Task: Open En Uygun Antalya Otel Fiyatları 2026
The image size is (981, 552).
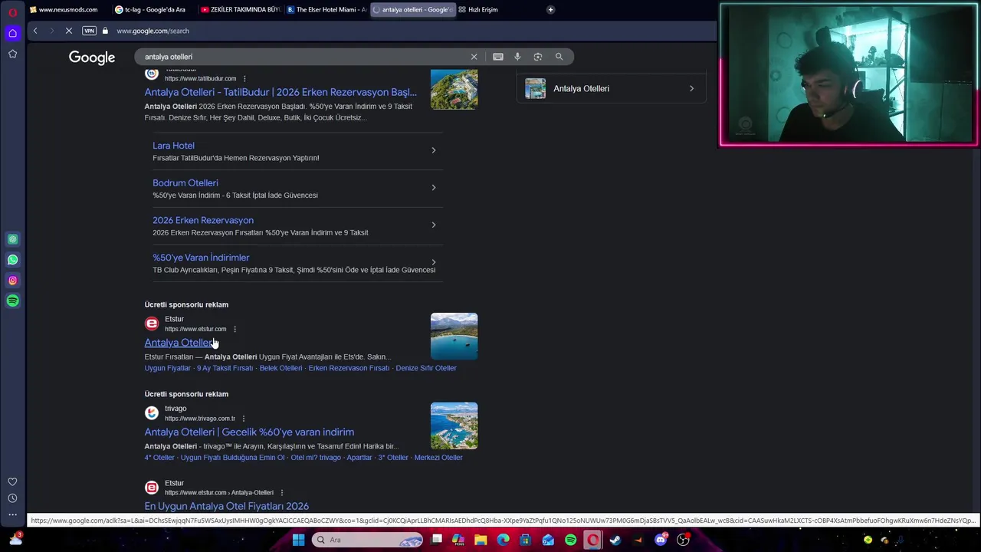Action: coord(226,506)
